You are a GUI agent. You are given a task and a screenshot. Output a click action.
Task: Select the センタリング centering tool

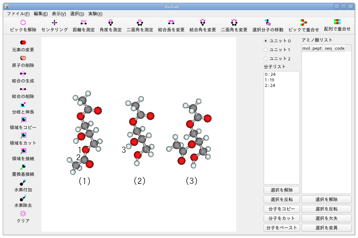(55, 23)
